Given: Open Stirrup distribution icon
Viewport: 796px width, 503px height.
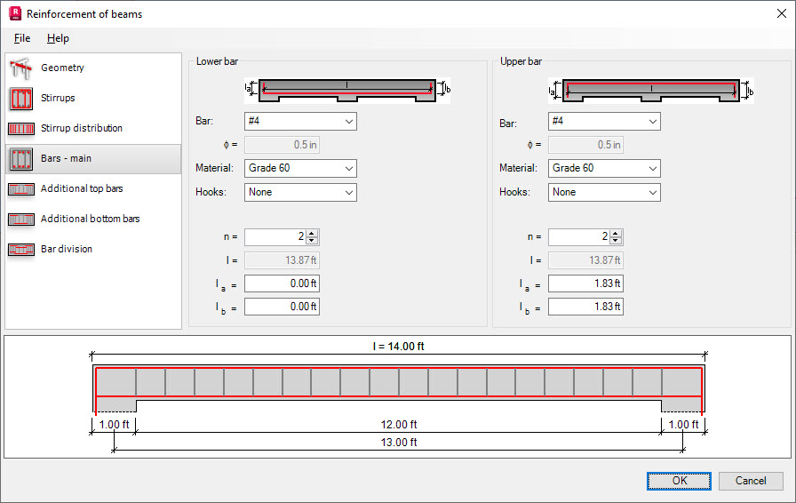Looking at the screenshot, I should 20,129.
